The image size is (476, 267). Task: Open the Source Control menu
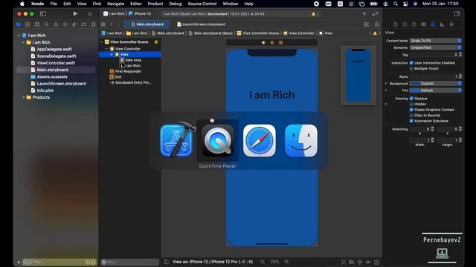click(202, 4)
